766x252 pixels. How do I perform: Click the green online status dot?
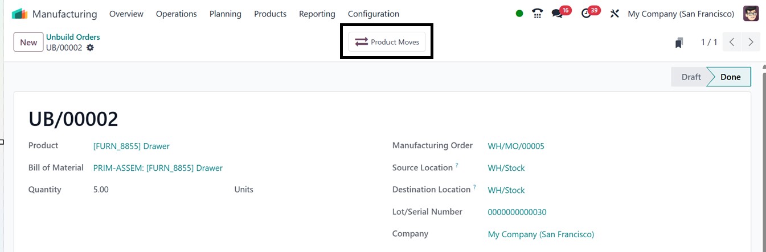(x=519, y=14)
